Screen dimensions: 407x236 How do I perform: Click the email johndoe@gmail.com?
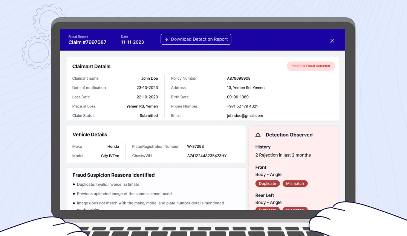(245, 116)
